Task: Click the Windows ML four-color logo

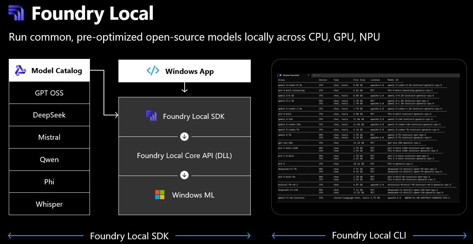Action: pyautogui.click(x=160, y=195)
